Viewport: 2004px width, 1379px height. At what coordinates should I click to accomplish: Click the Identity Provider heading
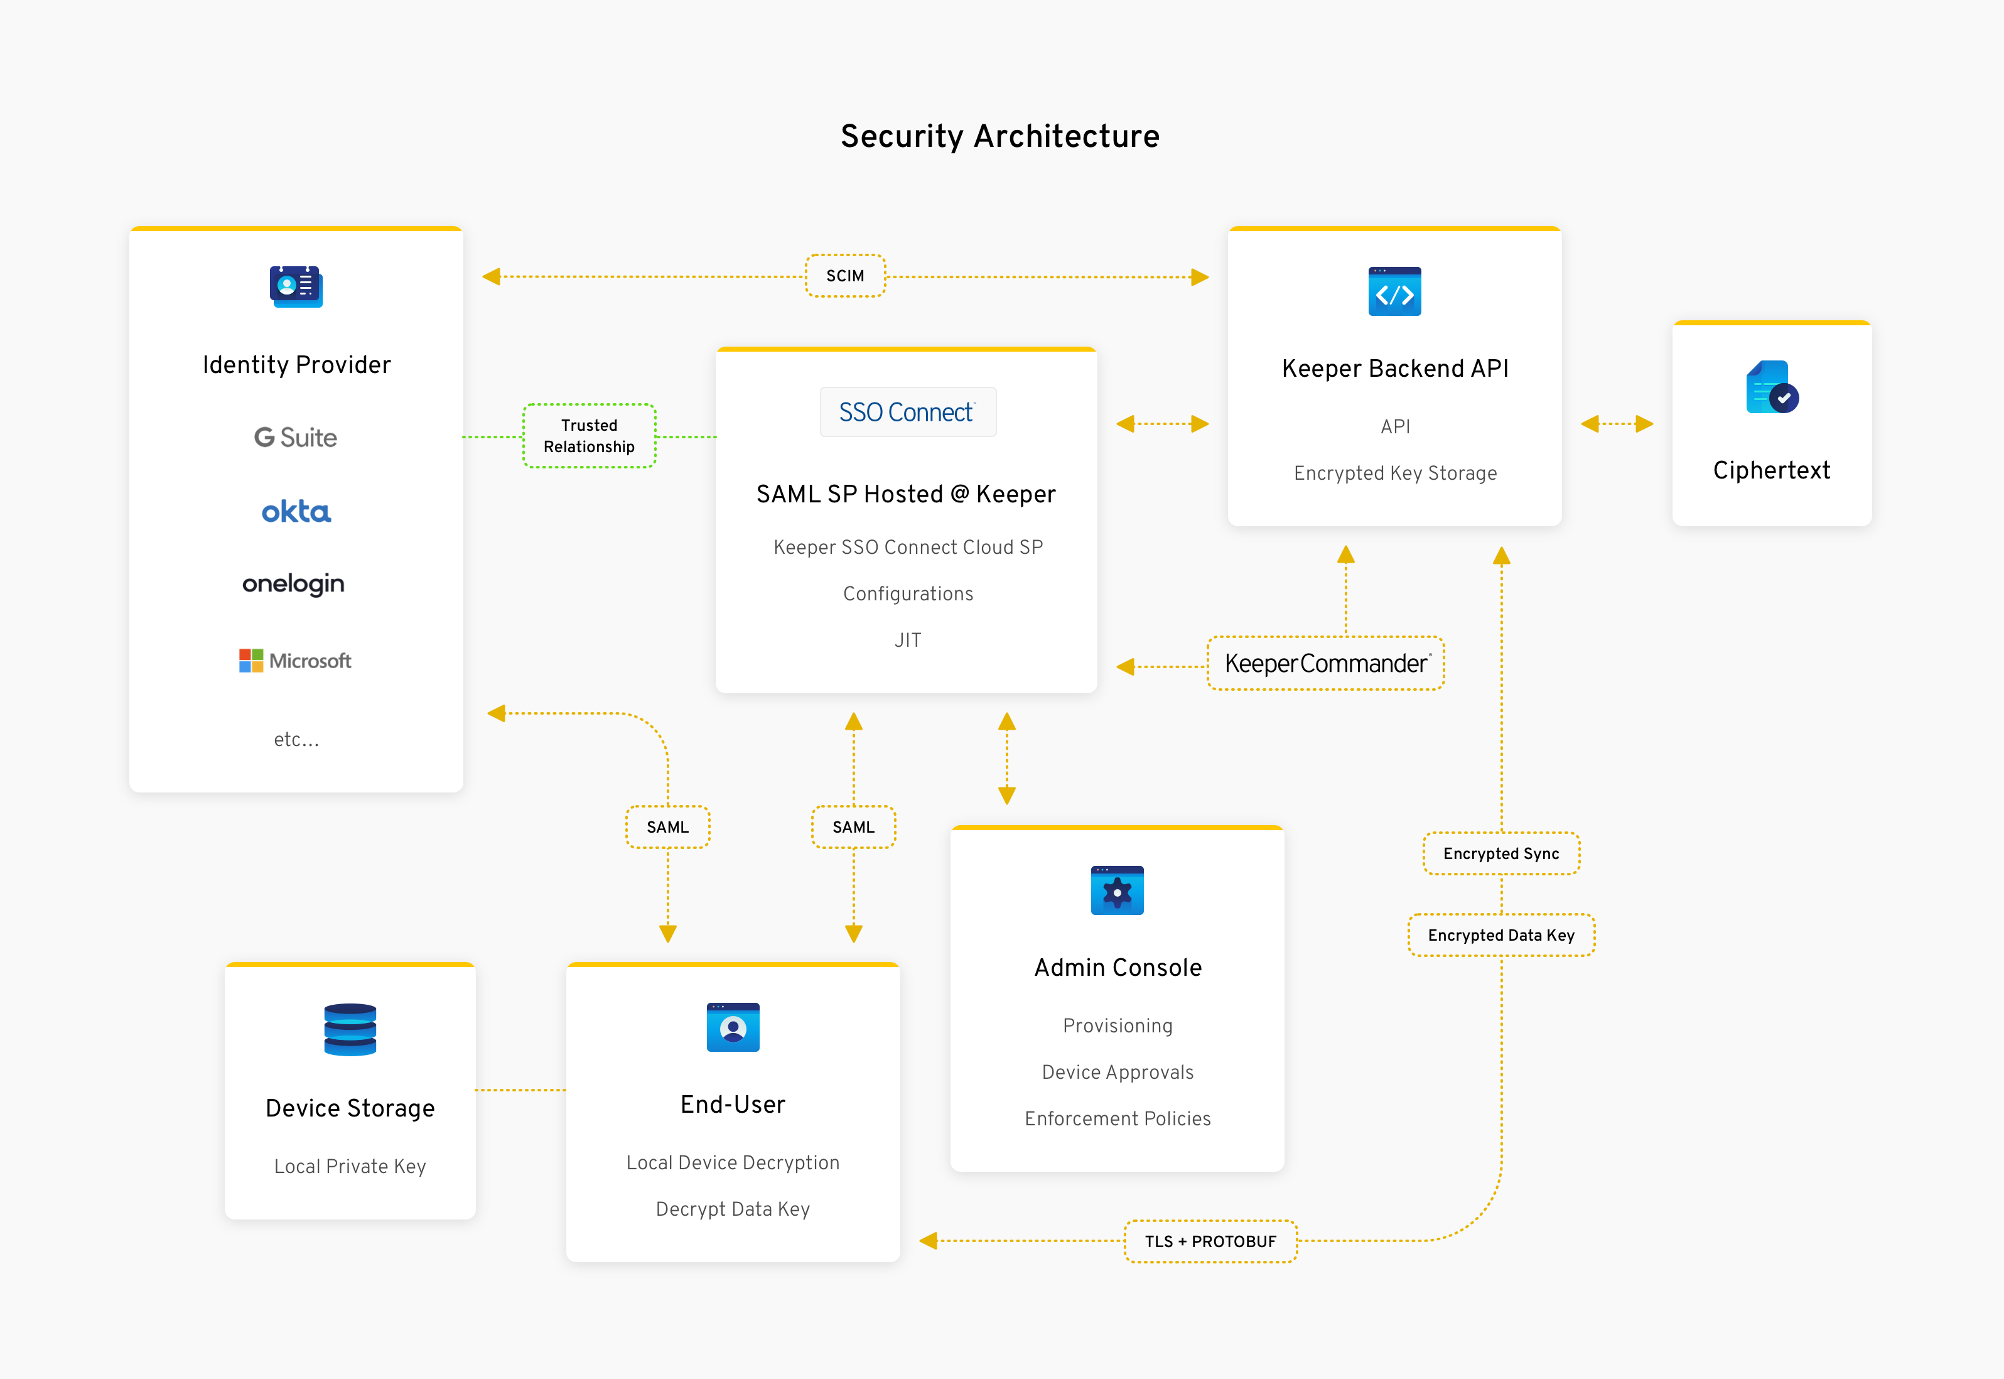tap(296, 365)
